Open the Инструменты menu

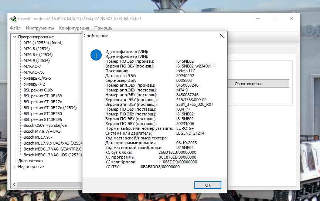[x=40, y=28]
